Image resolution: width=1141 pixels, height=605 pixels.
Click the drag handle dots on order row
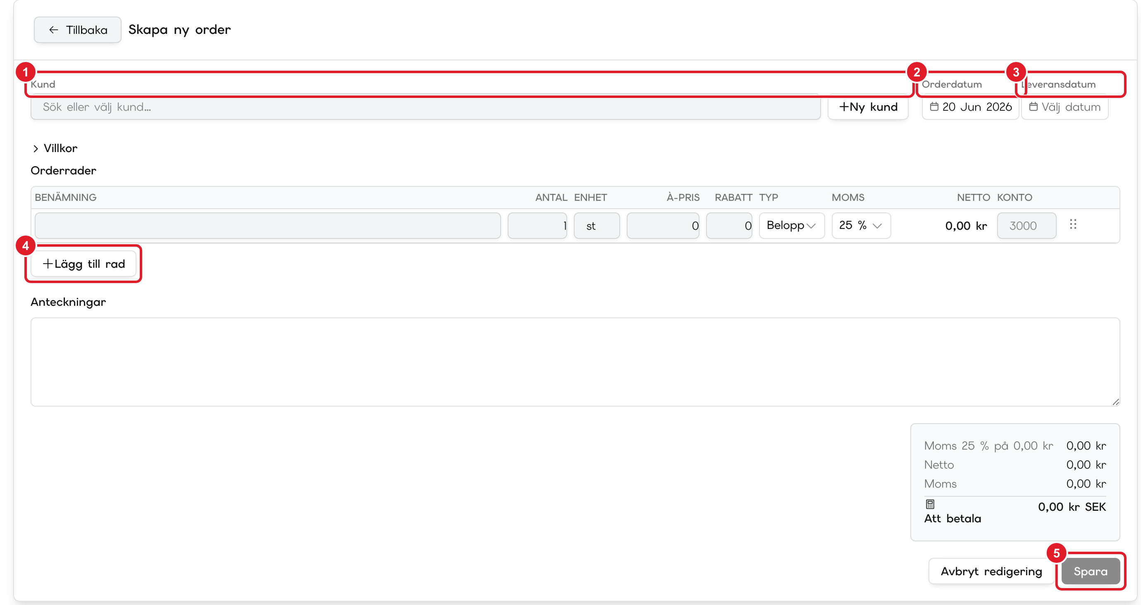pyautogui.click(x=1073, y=224)
